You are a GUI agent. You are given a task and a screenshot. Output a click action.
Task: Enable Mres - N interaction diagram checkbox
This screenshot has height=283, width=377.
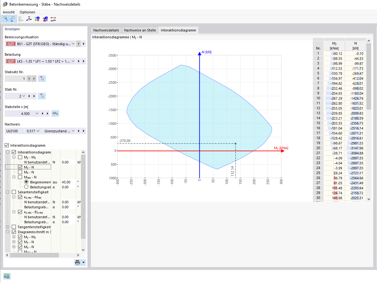coord(20,177)
